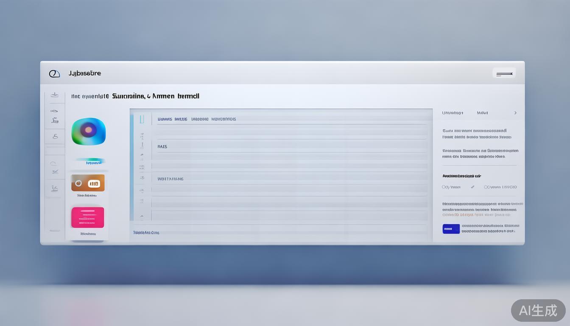Open the hamburger menu in the header
This screenshot has height=326, width=570.
pos(504,74)
